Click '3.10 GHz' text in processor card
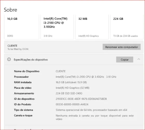The image size is (145, 130). [48, 36]
